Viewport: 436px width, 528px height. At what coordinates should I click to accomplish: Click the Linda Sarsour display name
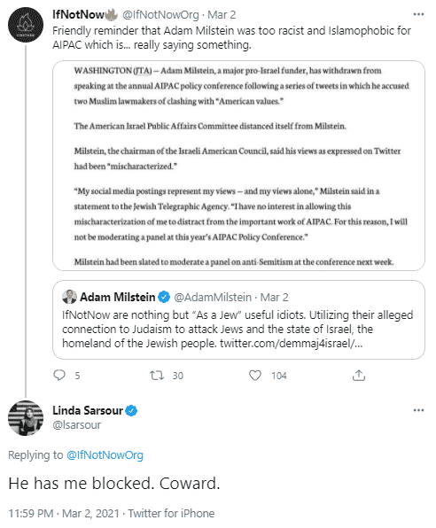(x=88, y=410)
